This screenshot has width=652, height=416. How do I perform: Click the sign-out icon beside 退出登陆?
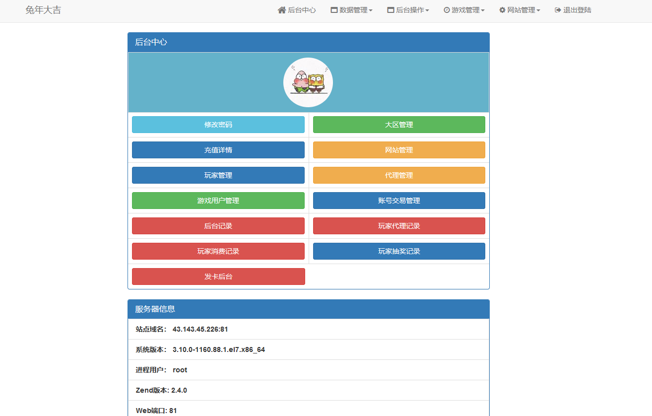(558, 10)
